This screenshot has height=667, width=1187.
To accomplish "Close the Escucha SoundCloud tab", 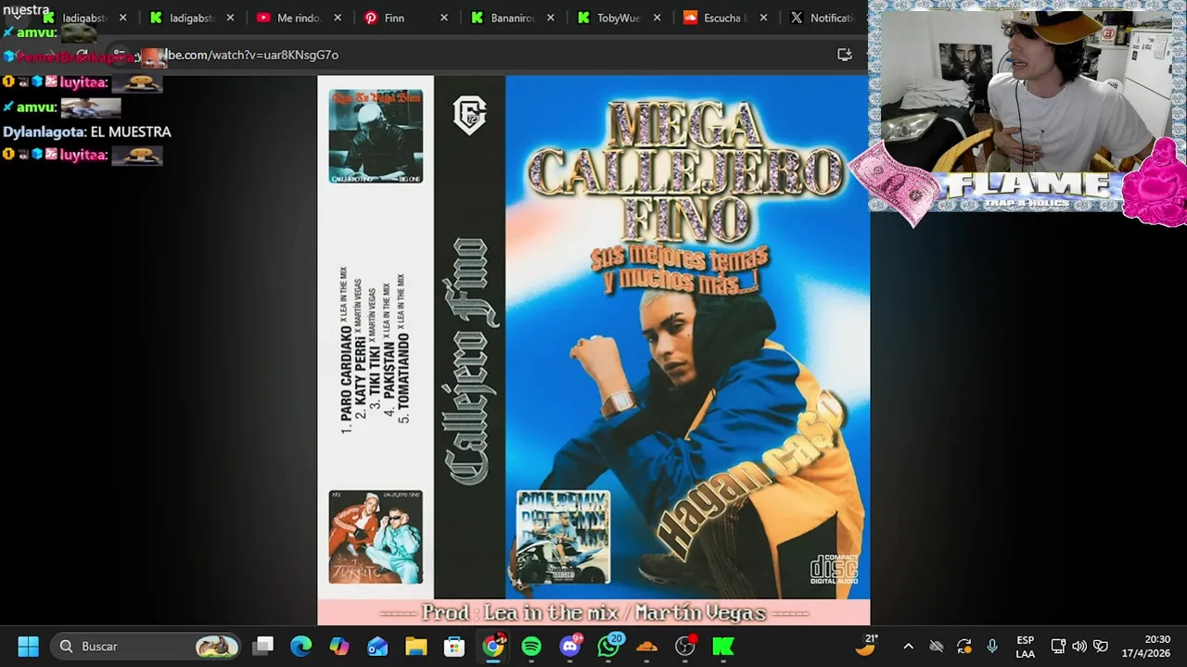I will 764,18.
